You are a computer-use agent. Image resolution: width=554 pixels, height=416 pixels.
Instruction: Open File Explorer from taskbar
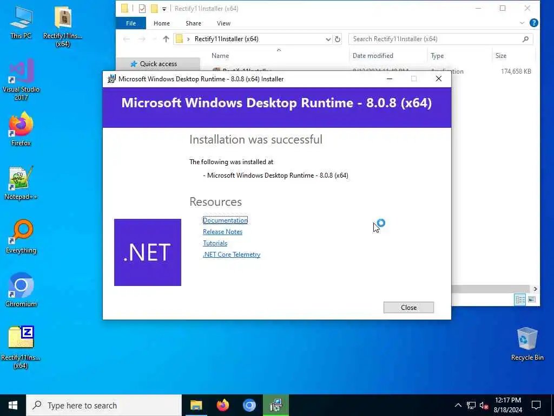(196, 405)
